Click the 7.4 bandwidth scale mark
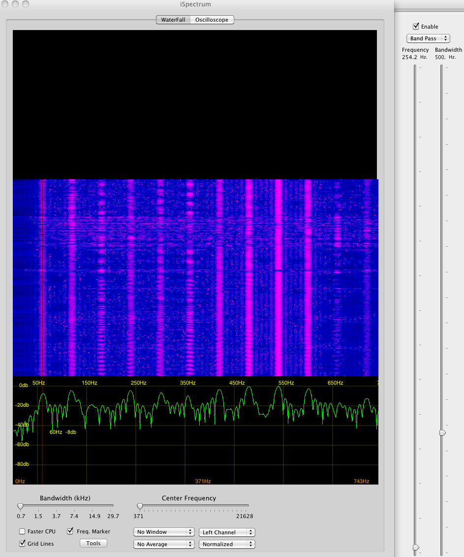The height and width of the screenshot is (557, 464). [74, 516]
